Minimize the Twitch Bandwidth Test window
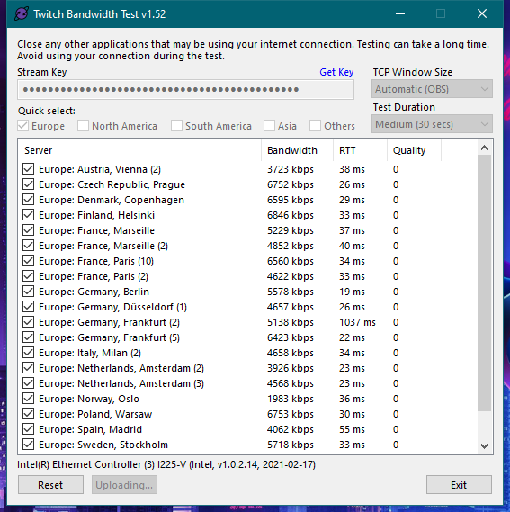Viewport: 510px width, 512px height. (400, 14)
